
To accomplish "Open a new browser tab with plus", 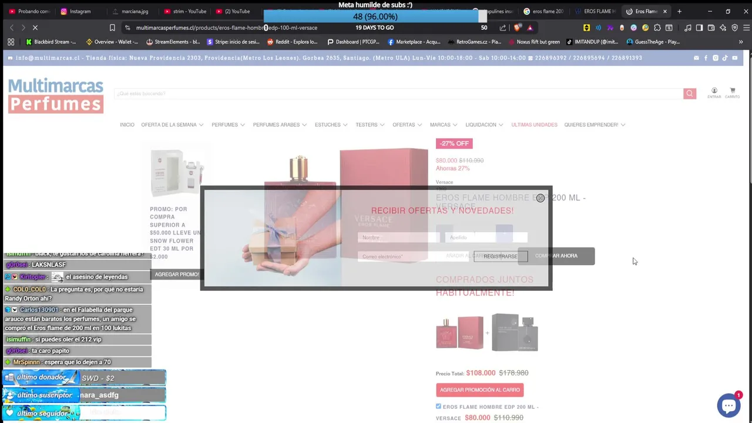I will [679, 11].
